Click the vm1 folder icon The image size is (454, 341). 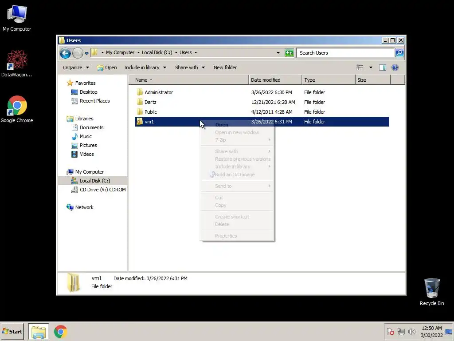tap(140, 122)
